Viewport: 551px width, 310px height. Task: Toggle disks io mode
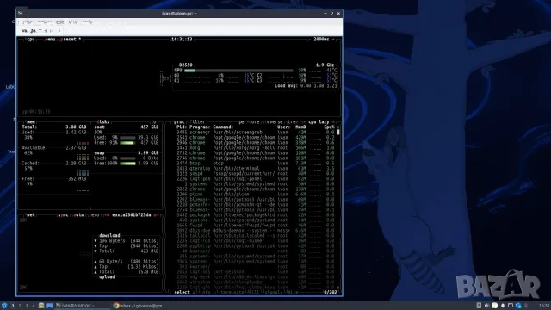pos(154,122)
